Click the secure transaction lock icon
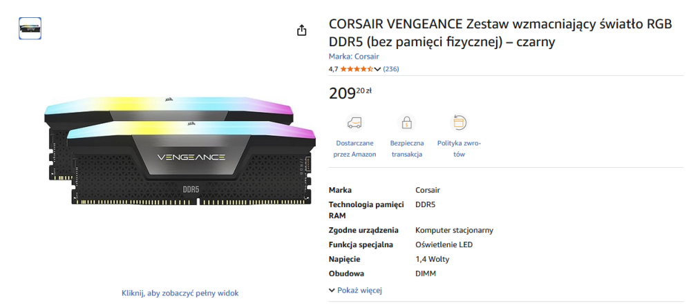Screen dimensions: 691x308 tap(407, 123)
